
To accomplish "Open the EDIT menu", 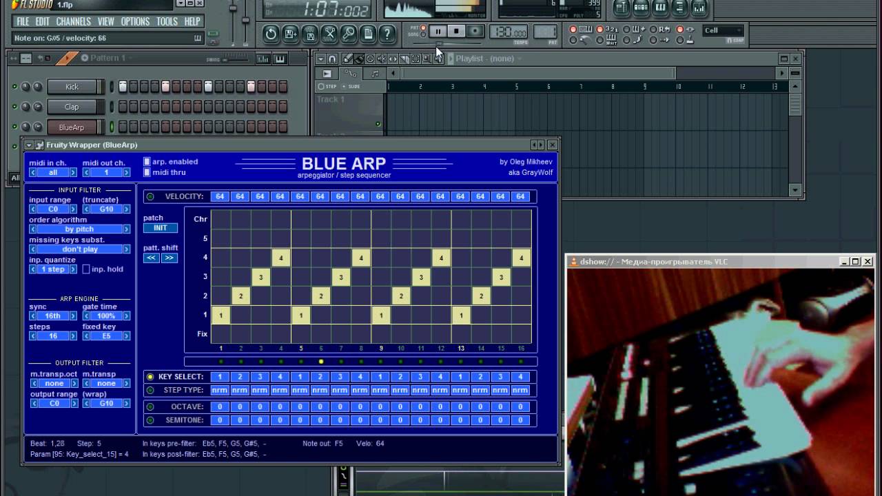I will tap(42, 21).
